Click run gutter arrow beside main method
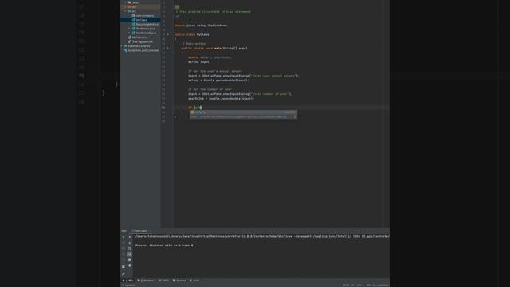This screenshot has width=510, height=287. click(168, 48)
